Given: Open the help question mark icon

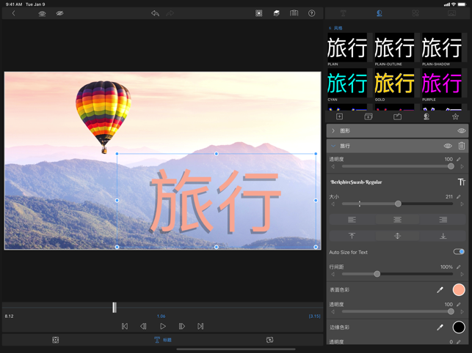Looking at the screenshot, I should (312, 13).
